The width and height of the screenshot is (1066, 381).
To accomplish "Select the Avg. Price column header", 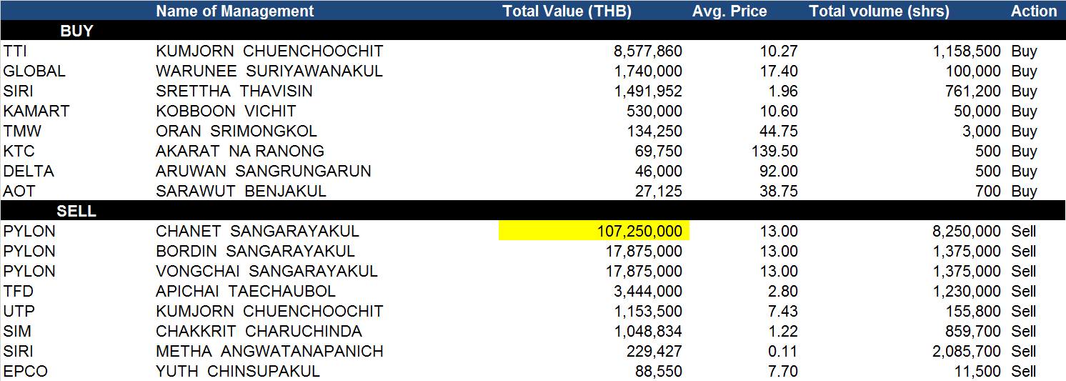I will pos(729,11).
